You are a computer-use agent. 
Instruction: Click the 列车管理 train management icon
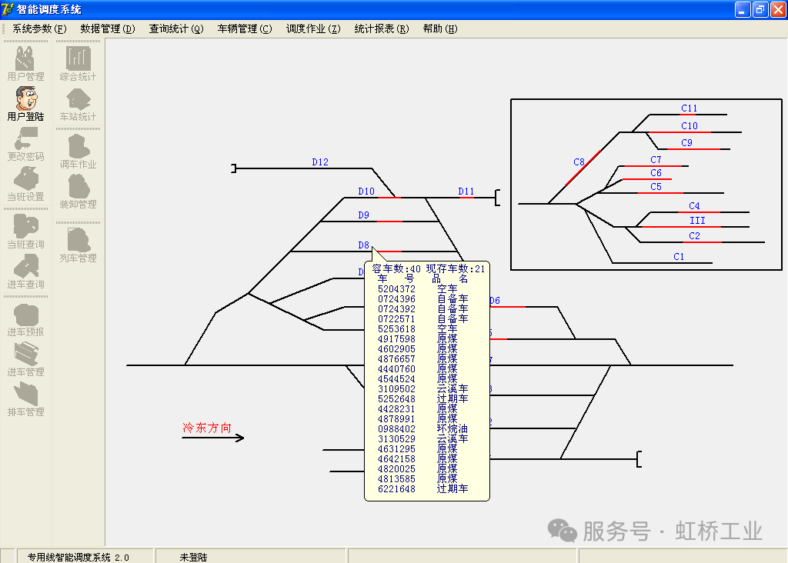(78, 245)
